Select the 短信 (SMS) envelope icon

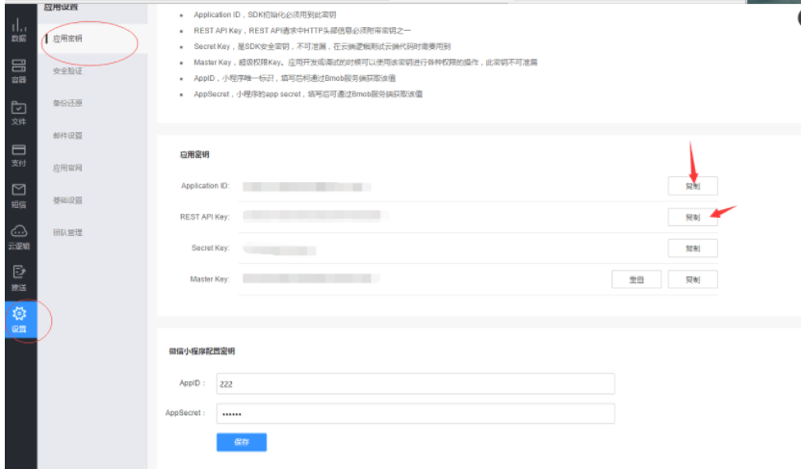[x=18, y=195]
